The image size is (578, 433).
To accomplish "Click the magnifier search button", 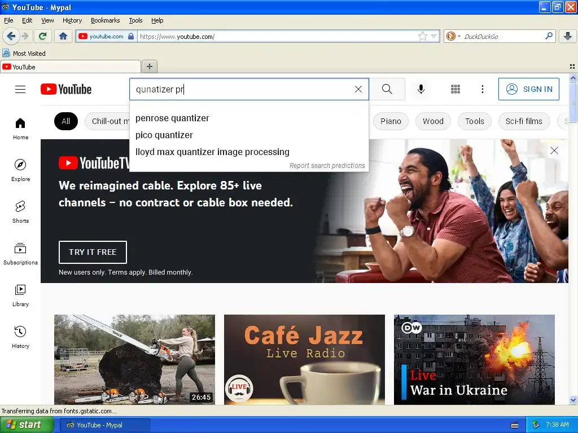I will tap(387, 89).
